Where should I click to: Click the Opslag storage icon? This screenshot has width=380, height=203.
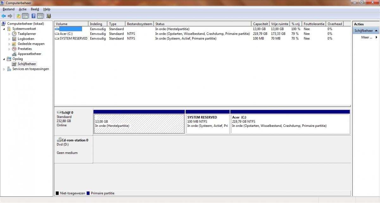point(9,59)
